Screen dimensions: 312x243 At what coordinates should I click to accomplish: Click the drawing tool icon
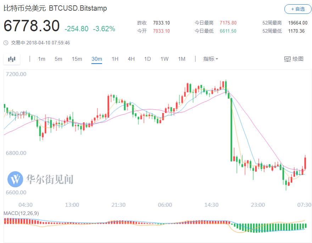coord(288,59)
